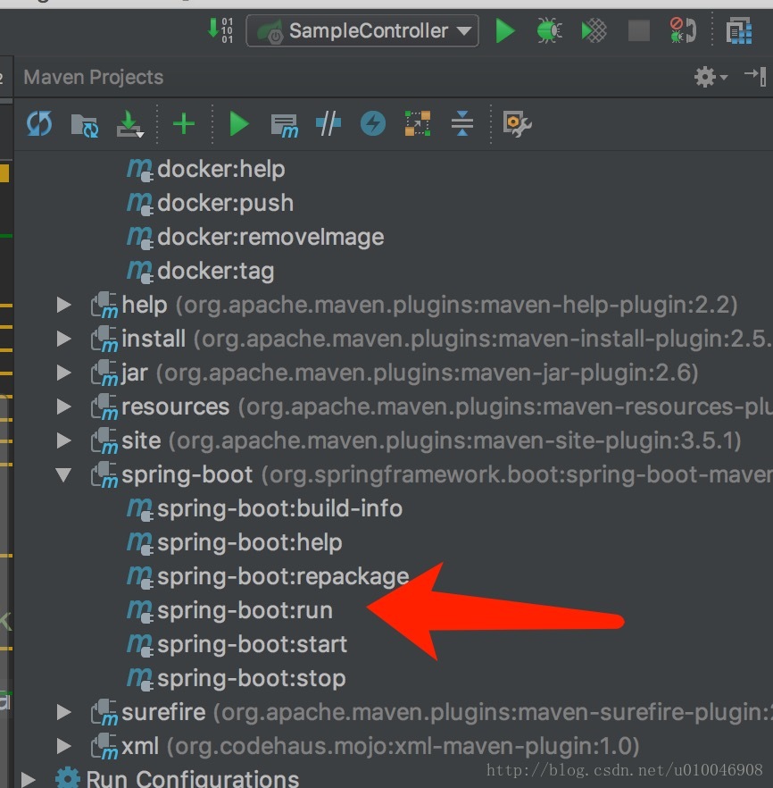Execute Maven goal icon
The image size is (773, 788).
pos(284,125)
